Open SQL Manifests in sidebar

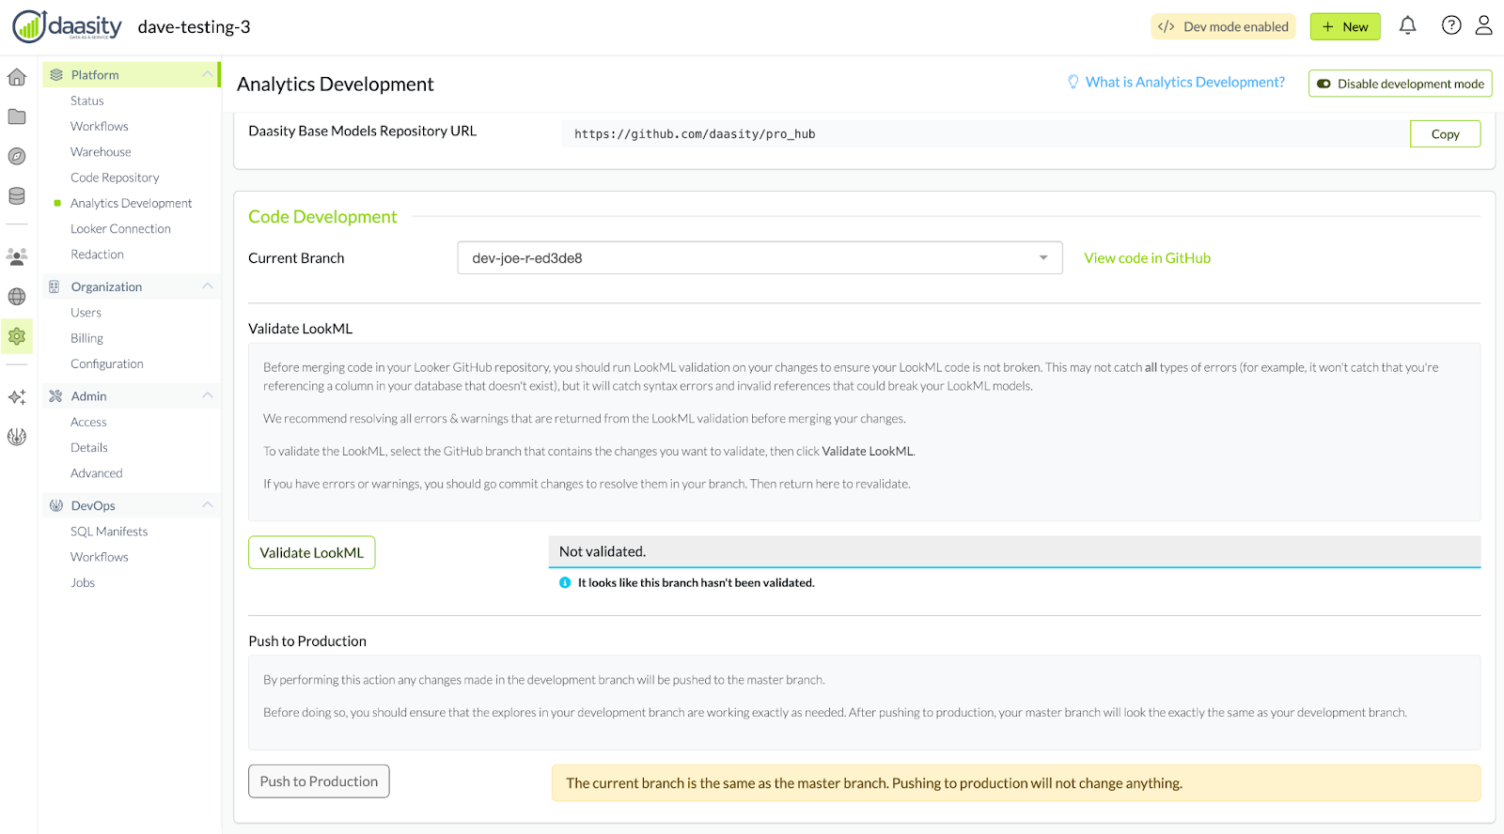pyautogui.click(x=109, y=532)
